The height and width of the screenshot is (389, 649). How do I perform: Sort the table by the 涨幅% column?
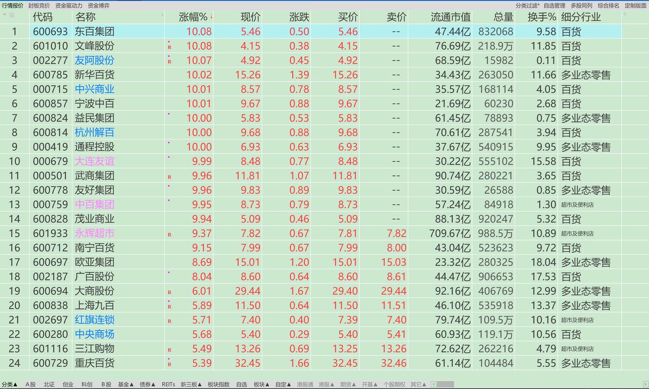pyautogui.click(x=193, y=17)
